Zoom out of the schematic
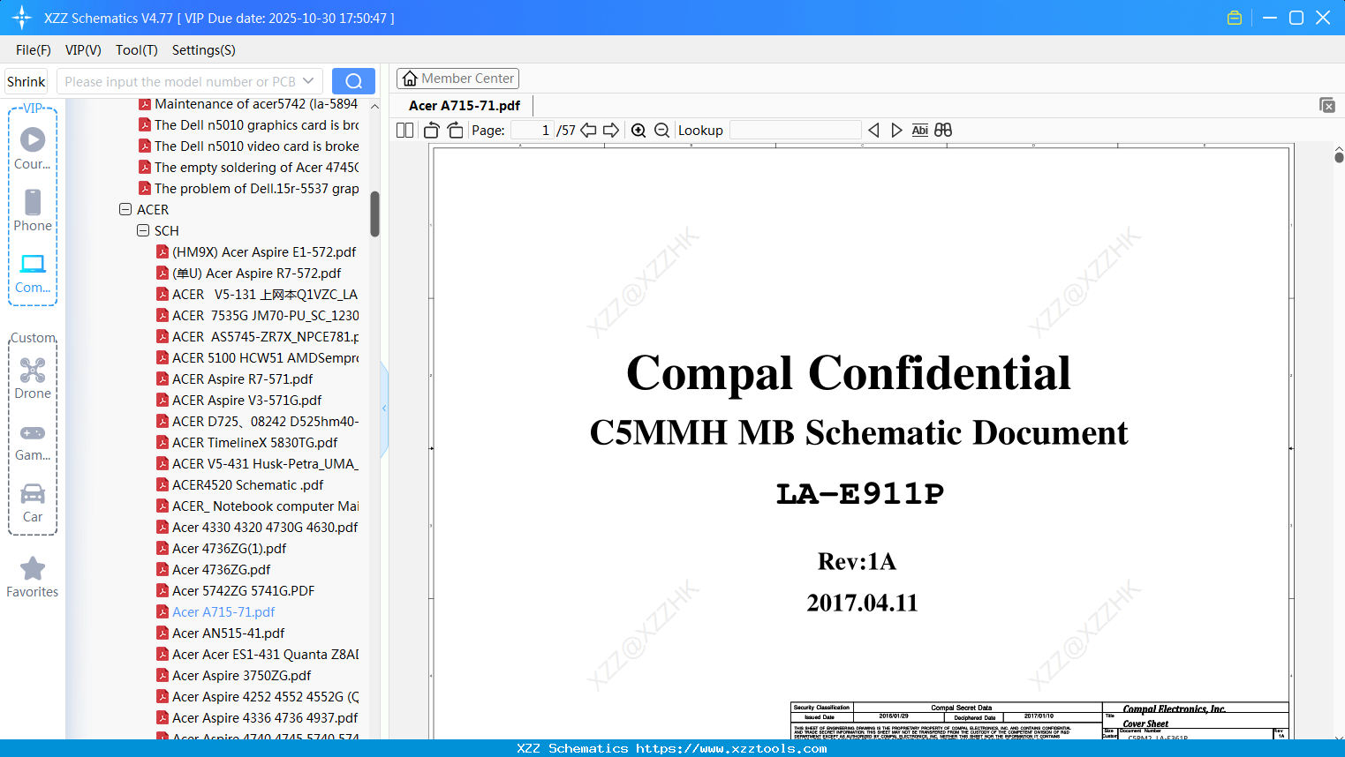This screenshot has height=757, width=1345. pyautogui.click(x=662, y=131)
